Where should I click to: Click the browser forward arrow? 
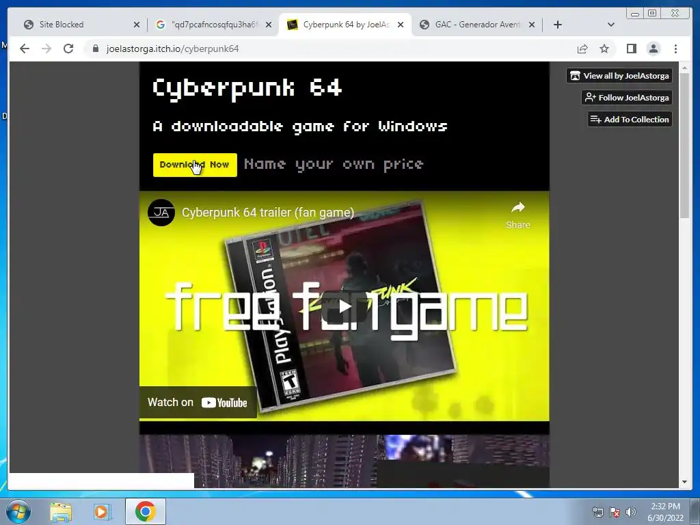(46, 49)
